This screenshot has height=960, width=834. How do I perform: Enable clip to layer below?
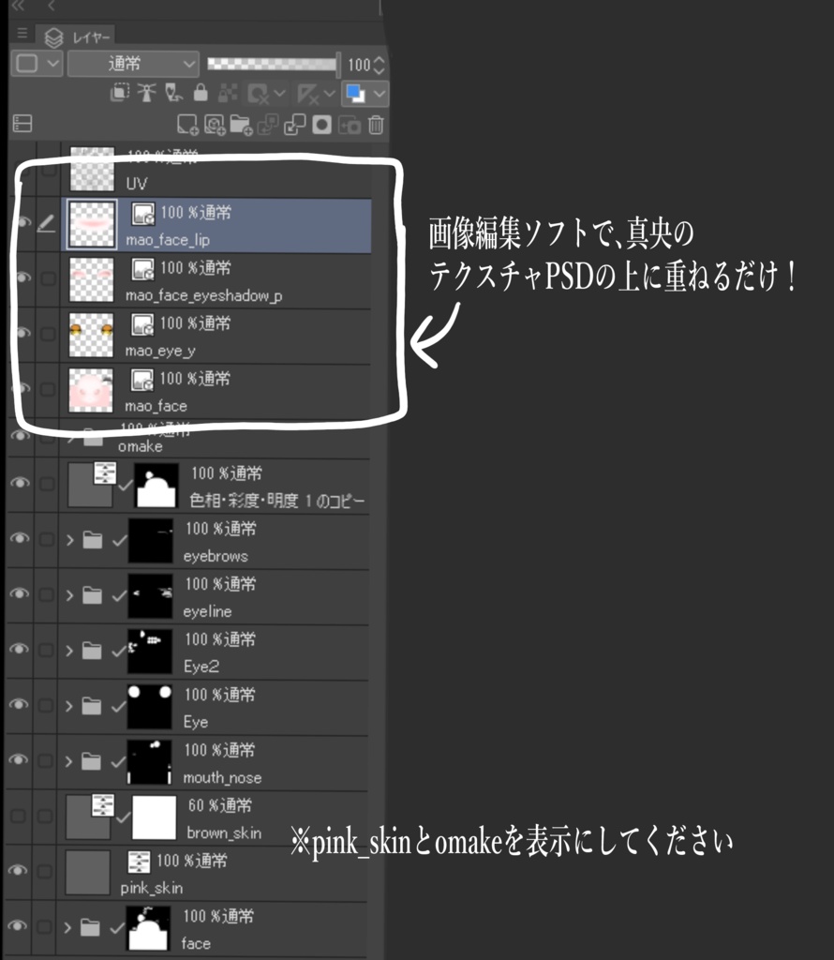tap(119, 94)
